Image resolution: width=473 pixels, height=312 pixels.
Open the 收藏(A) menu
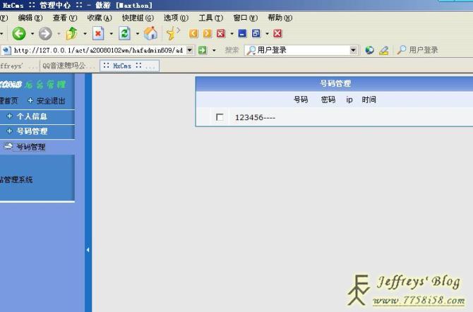(x=99, y=18)
